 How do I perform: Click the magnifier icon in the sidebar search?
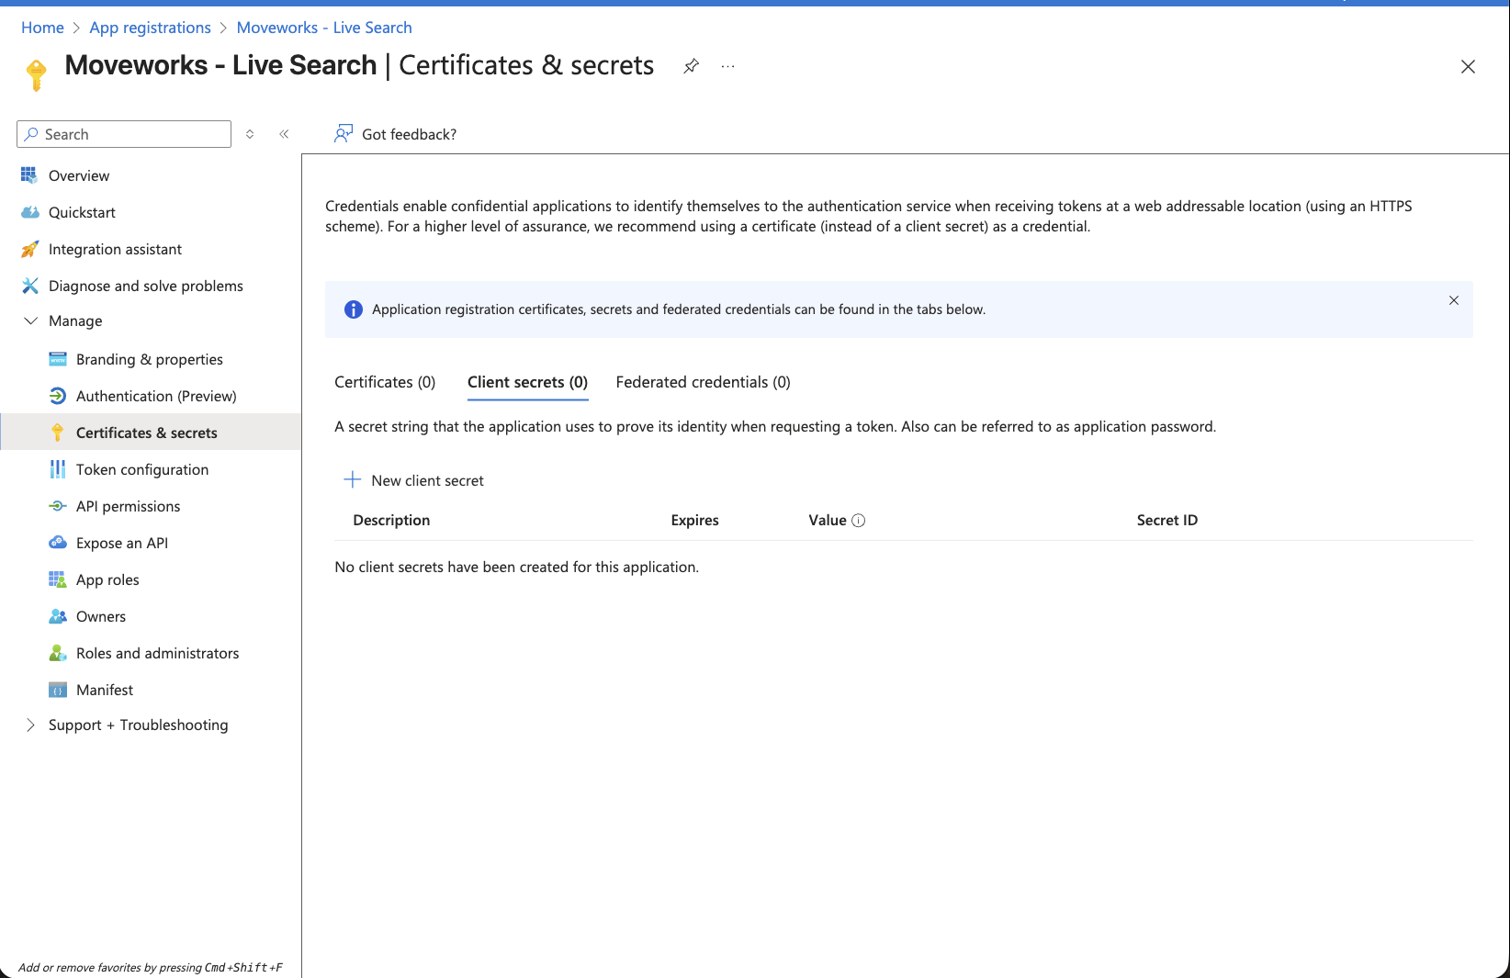coord(32,134)
